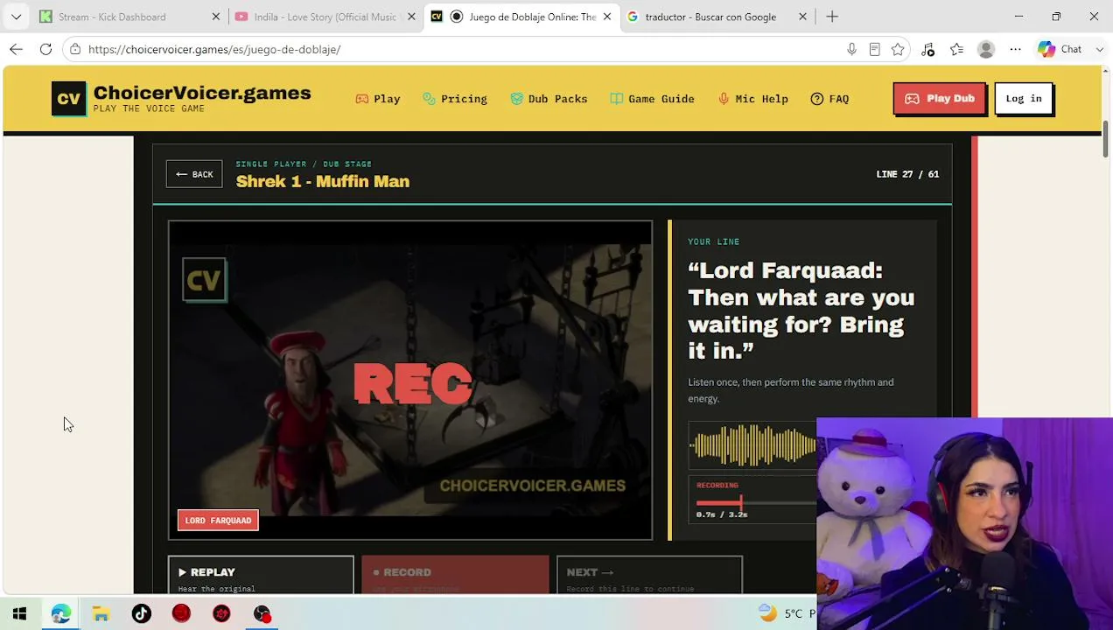Click the red circular taskbar app icon

tap(181, 613)
